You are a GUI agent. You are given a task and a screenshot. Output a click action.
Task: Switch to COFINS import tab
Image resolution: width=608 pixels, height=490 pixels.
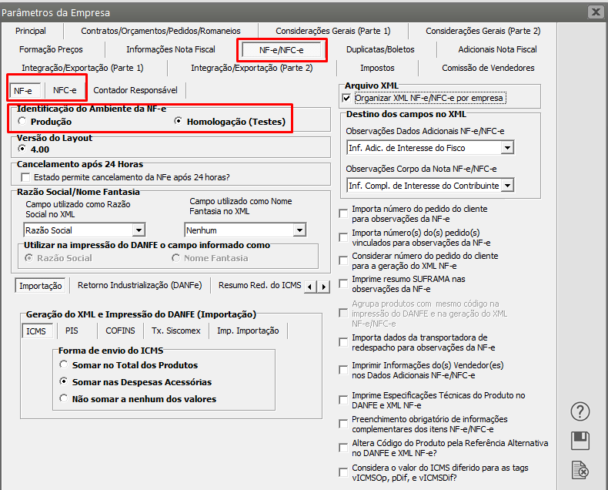120,331
